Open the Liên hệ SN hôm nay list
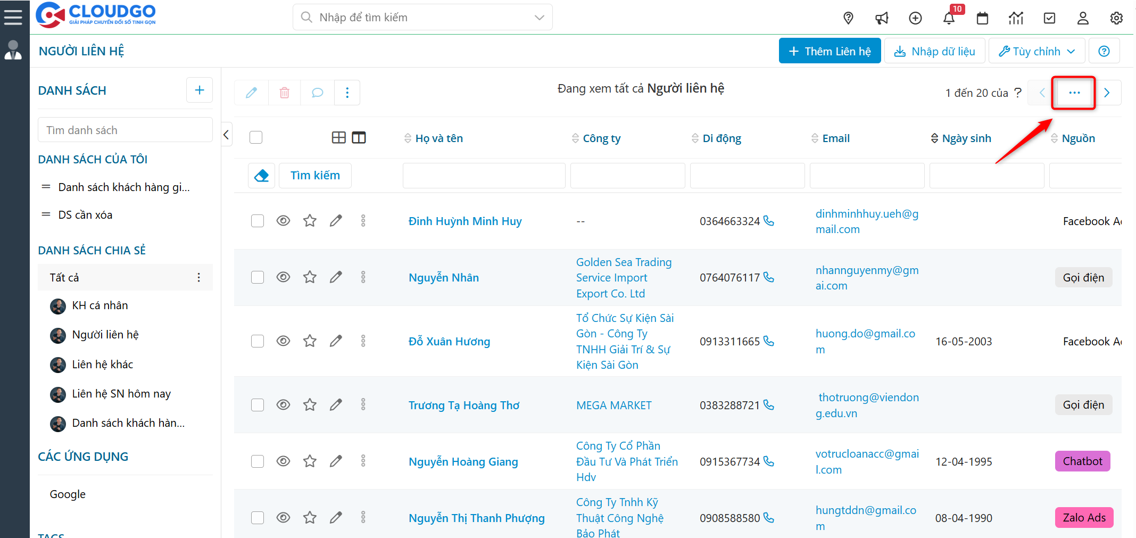The image size is (1136, 538). [x=121, y=394]
